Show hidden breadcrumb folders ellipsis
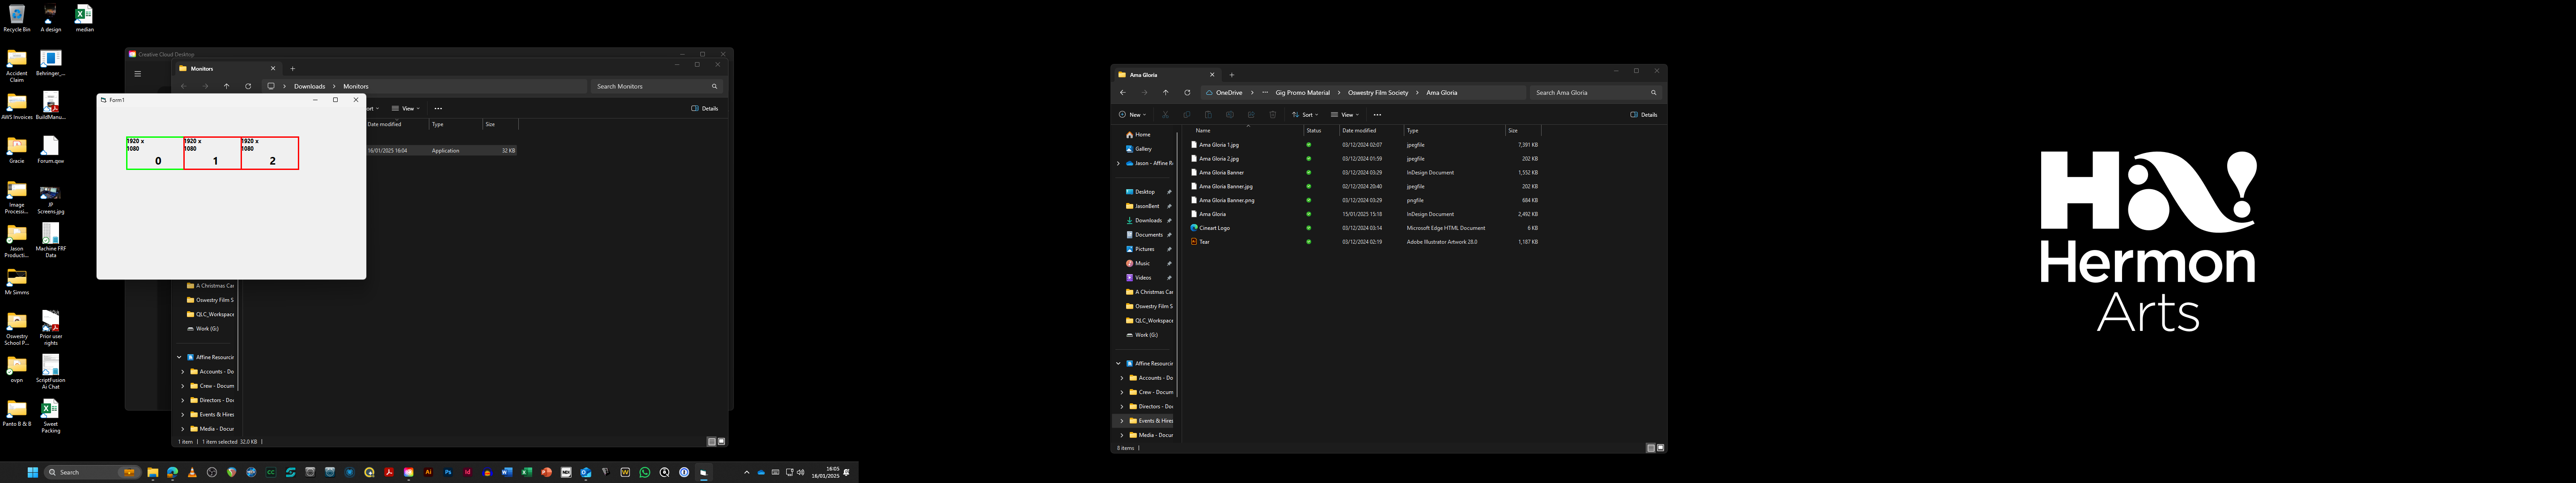The height and width of the screenshot is (483, 2576). tap(1265, 92)
